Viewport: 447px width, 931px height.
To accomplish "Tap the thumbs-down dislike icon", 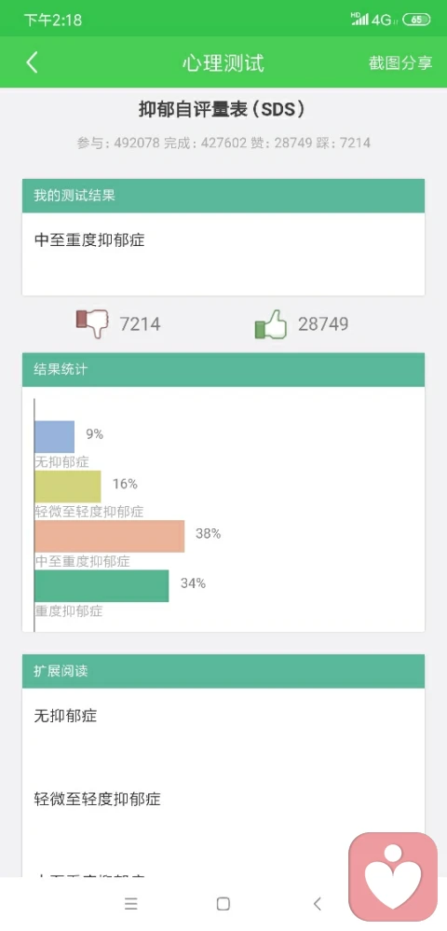I will pos(93,323).
